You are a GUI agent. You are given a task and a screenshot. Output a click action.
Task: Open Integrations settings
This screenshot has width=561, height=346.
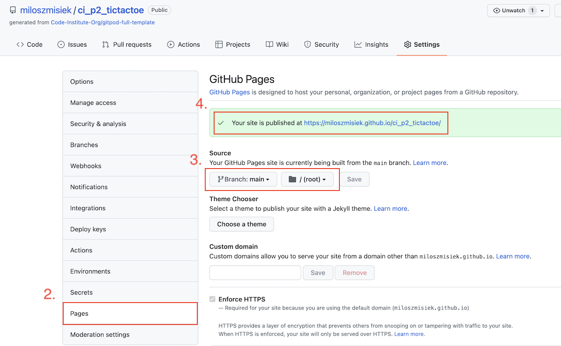(x=130, y=208)
